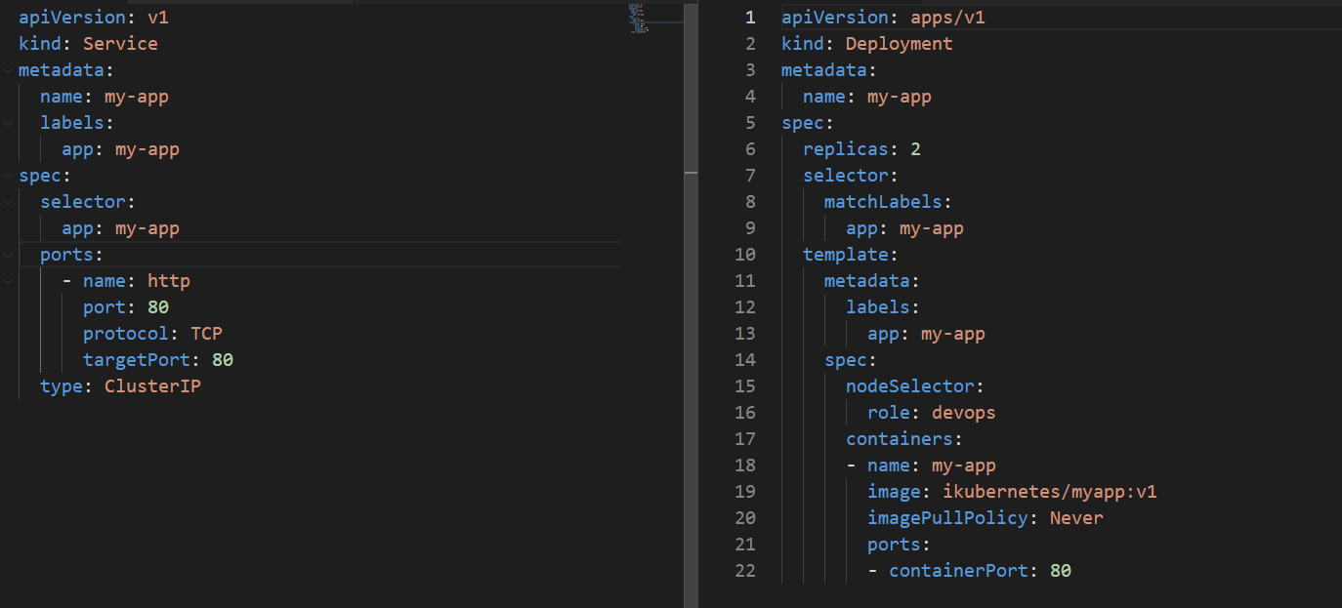This screenshot has height=608, width=1342.
Task: Click 'containerPort: 80' line
Action: [x=980, y=571]
